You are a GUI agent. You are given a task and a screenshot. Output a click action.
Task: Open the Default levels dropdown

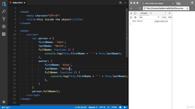[x=170, y=17]
